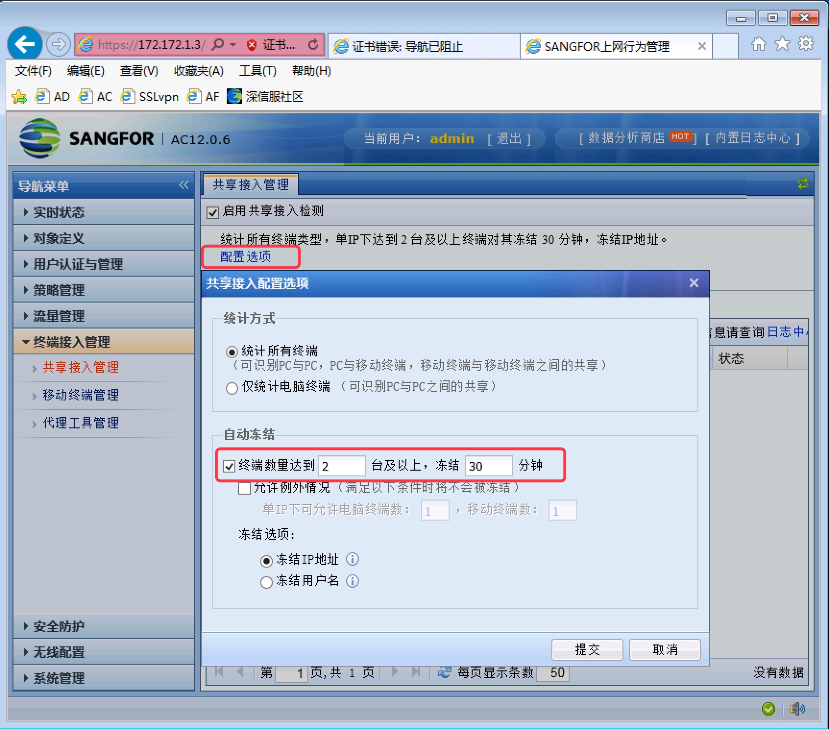829x729 pixels.
Task: Open the Favorites star in browser toolbar
Action: 782,44
